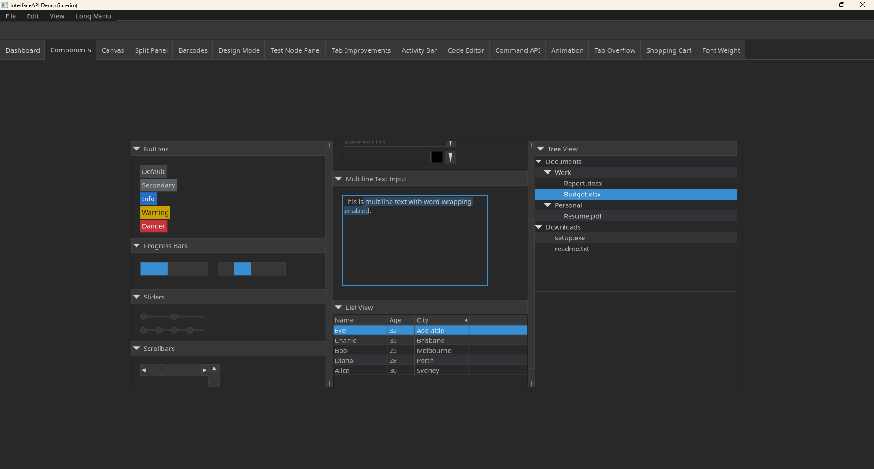Collapse the Tree View section triangle
The image size is (874, 469).
pos(540,149)
